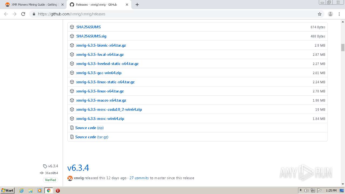Click the zip file icon beside Source code (tar.gz)
The height and width of the screenshot is (194, 345).
pos(72,137)
